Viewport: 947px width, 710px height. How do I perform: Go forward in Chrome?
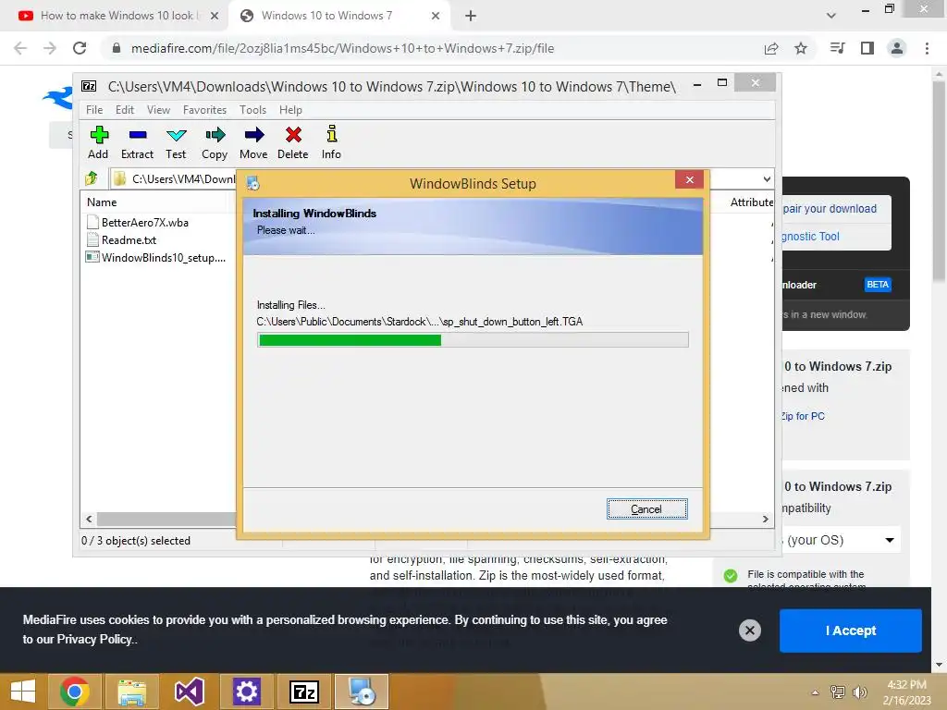click(50, 48)
